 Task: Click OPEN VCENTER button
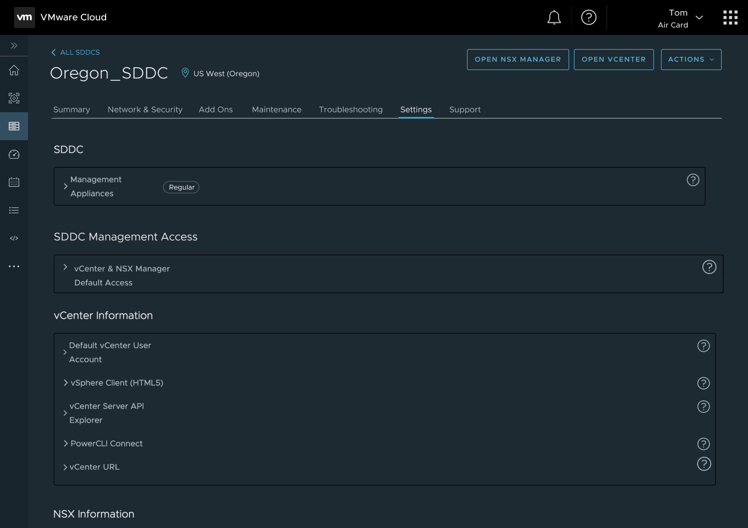pyautogui.click(x=613, y=59)
